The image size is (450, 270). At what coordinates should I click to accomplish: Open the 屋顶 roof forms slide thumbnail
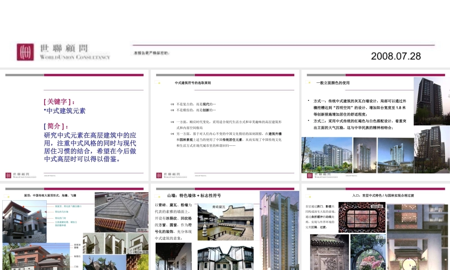click(x=74, y=227)
